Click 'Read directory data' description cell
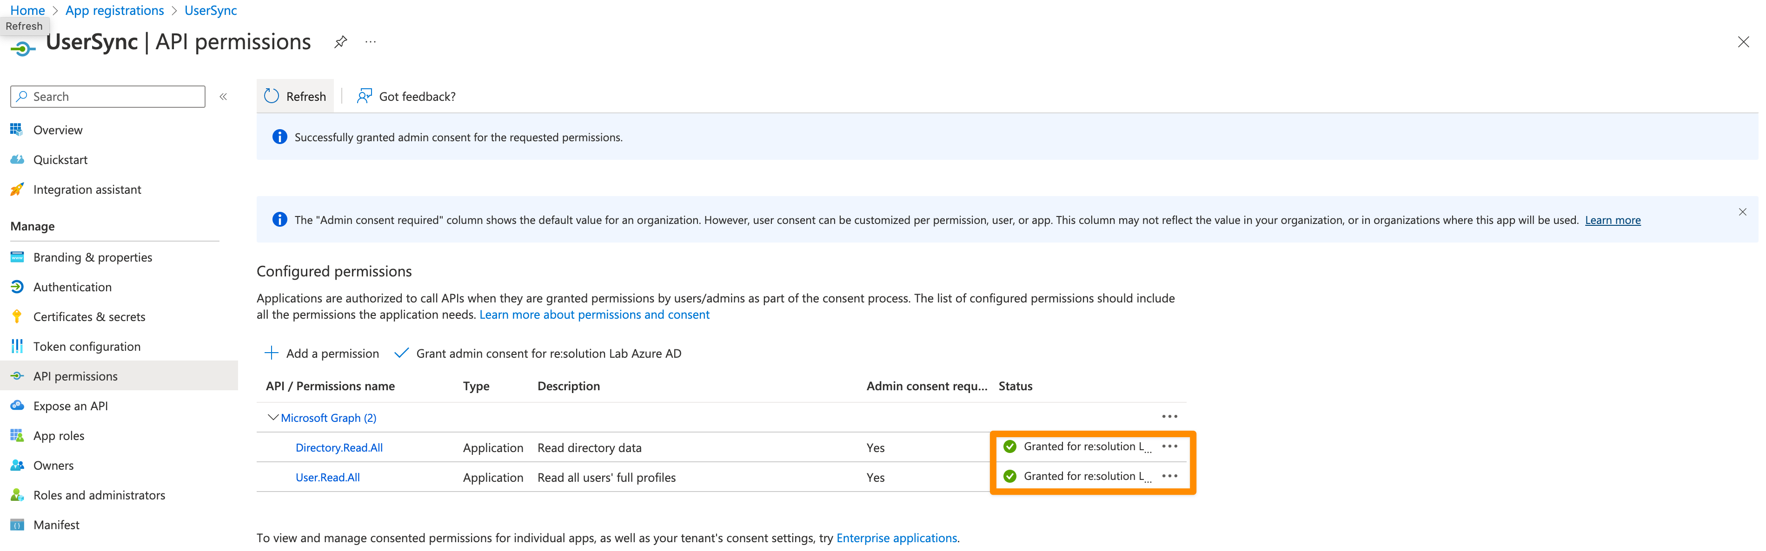 point(590,447)
